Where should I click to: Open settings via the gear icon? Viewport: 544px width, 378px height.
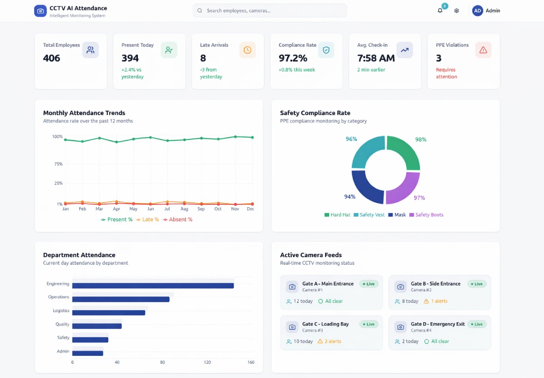pyautogui.click(x=457, y=10)
